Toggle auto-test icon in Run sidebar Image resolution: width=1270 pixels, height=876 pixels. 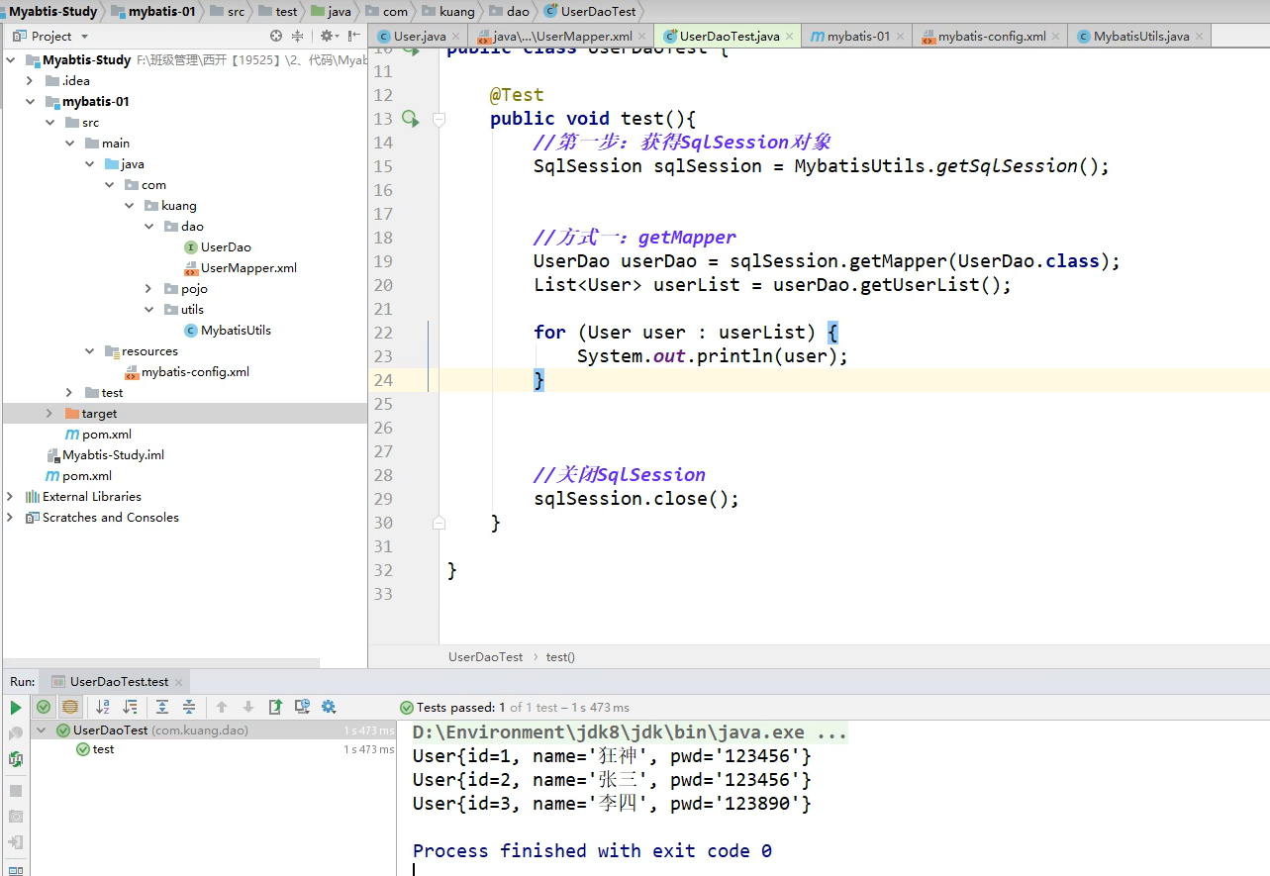tap(16, 759)
